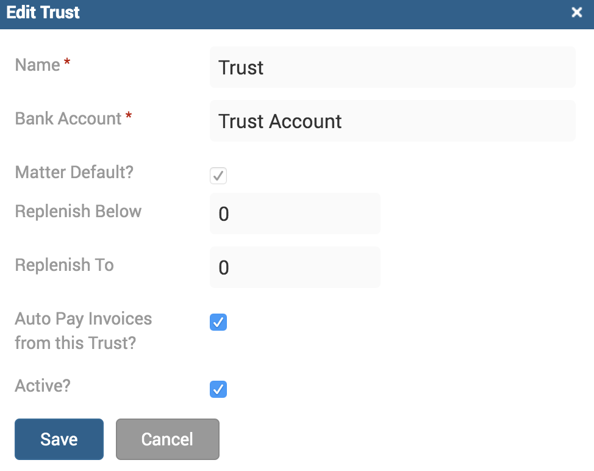
Task: Uncheck the Active checkbox
Action: click(218, 389)
